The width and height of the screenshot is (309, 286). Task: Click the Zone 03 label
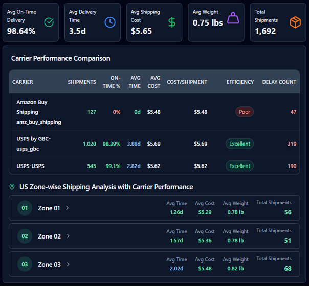click(49, 265)
